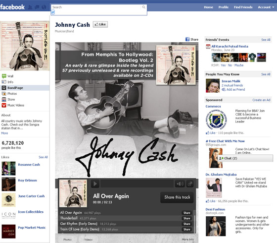This screenshot has height=243, width=277.
Task: RSVP Yes to Karachi Futsal Fiesta
Action: pyautogui.click(x=223, y=65)
